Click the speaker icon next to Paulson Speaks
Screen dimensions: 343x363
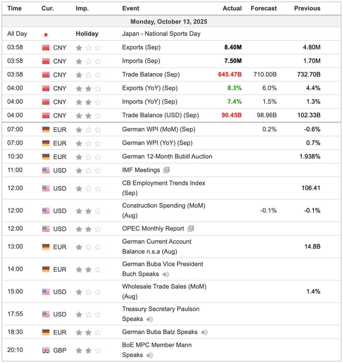[150, 319]
